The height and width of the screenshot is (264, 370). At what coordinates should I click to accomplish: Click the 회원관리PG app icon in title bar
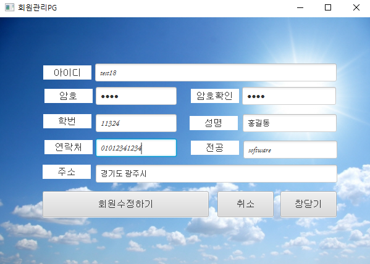[9, 7]
